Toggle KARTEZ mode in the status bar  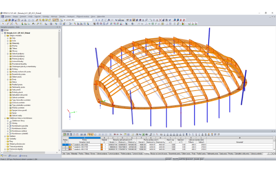[x=182, y=159]
